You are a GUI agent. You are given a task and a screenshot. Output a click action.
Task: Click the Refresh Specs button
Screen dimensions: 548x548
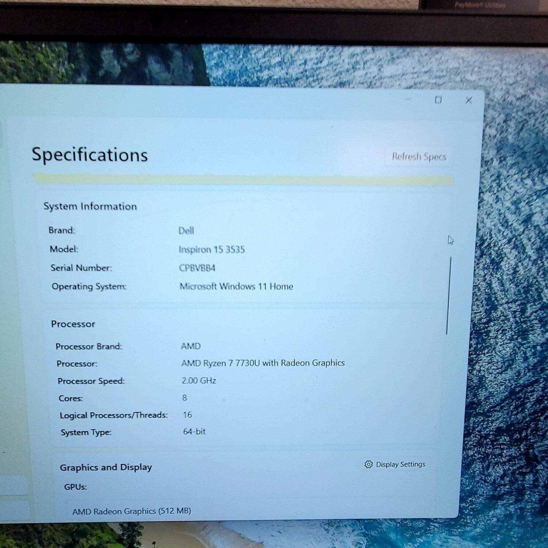(x=419, y=157)
